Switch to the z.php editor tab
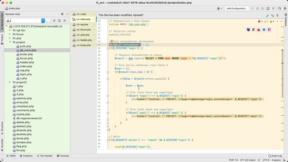Viewport: 288px width, 162px height. click(83, 14)
